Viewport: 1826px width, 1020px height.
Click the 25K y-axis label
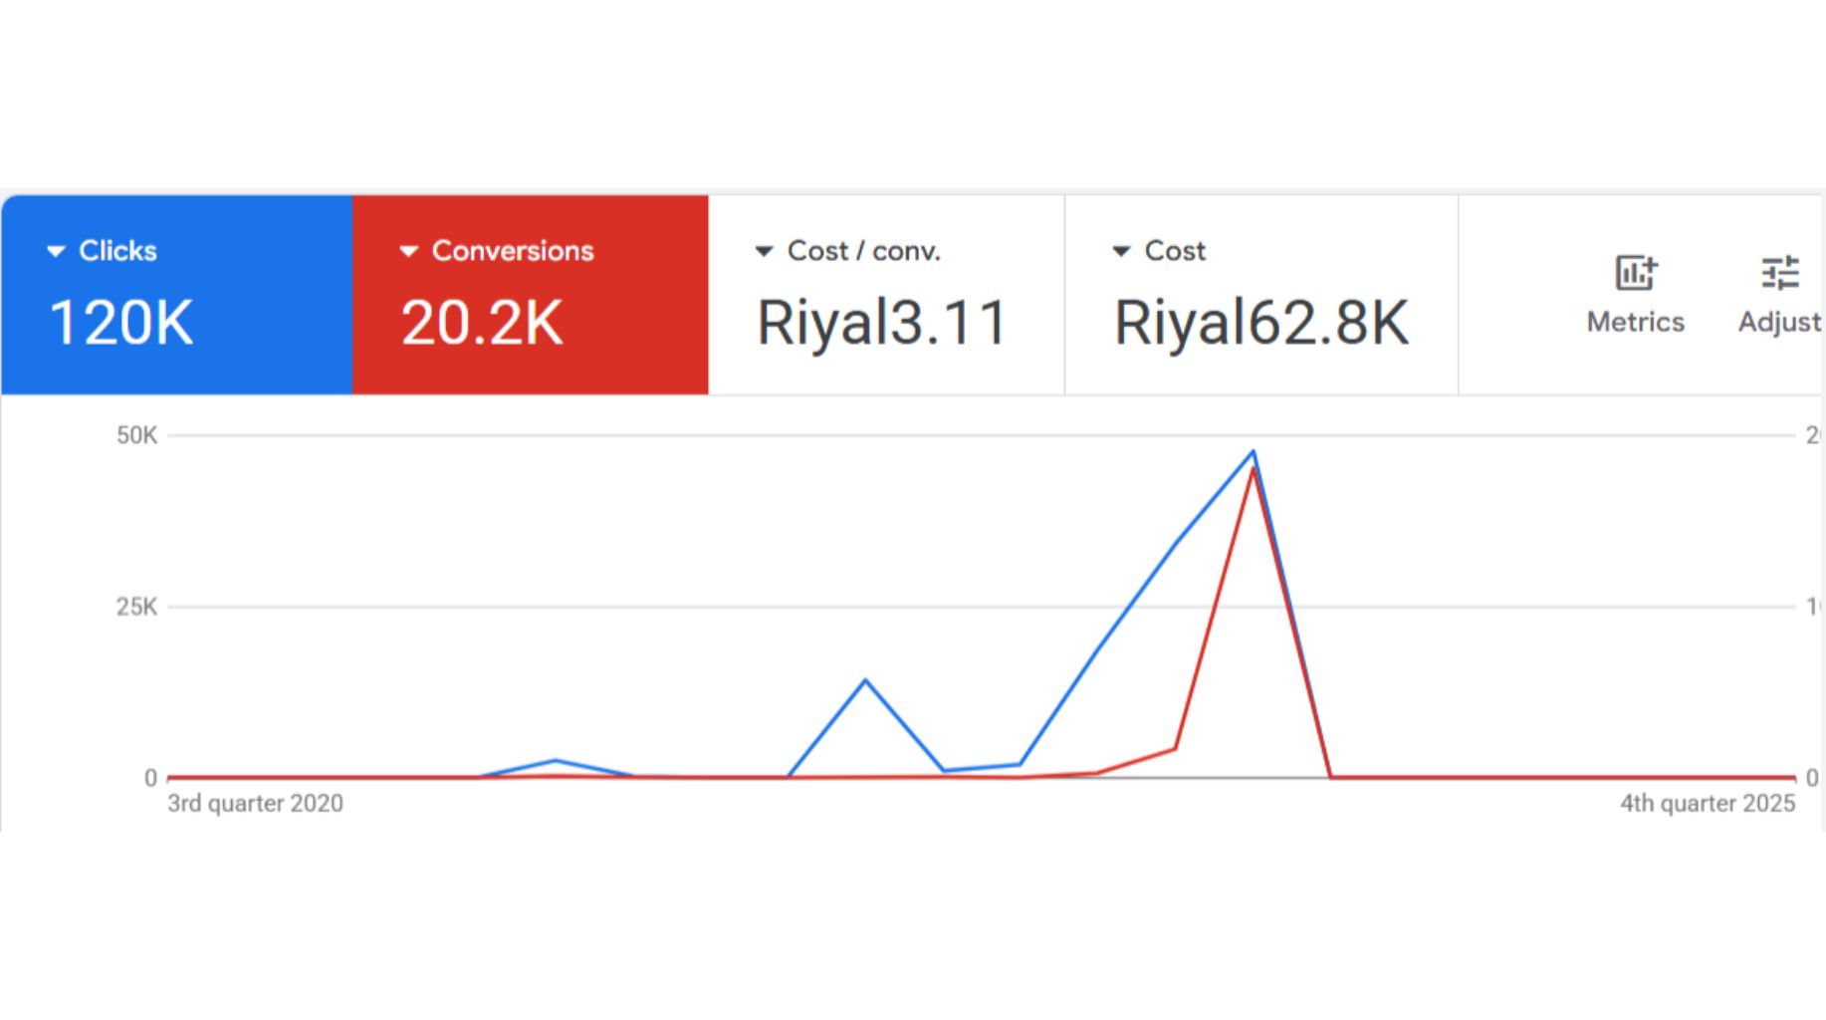[x=136, y=607]
